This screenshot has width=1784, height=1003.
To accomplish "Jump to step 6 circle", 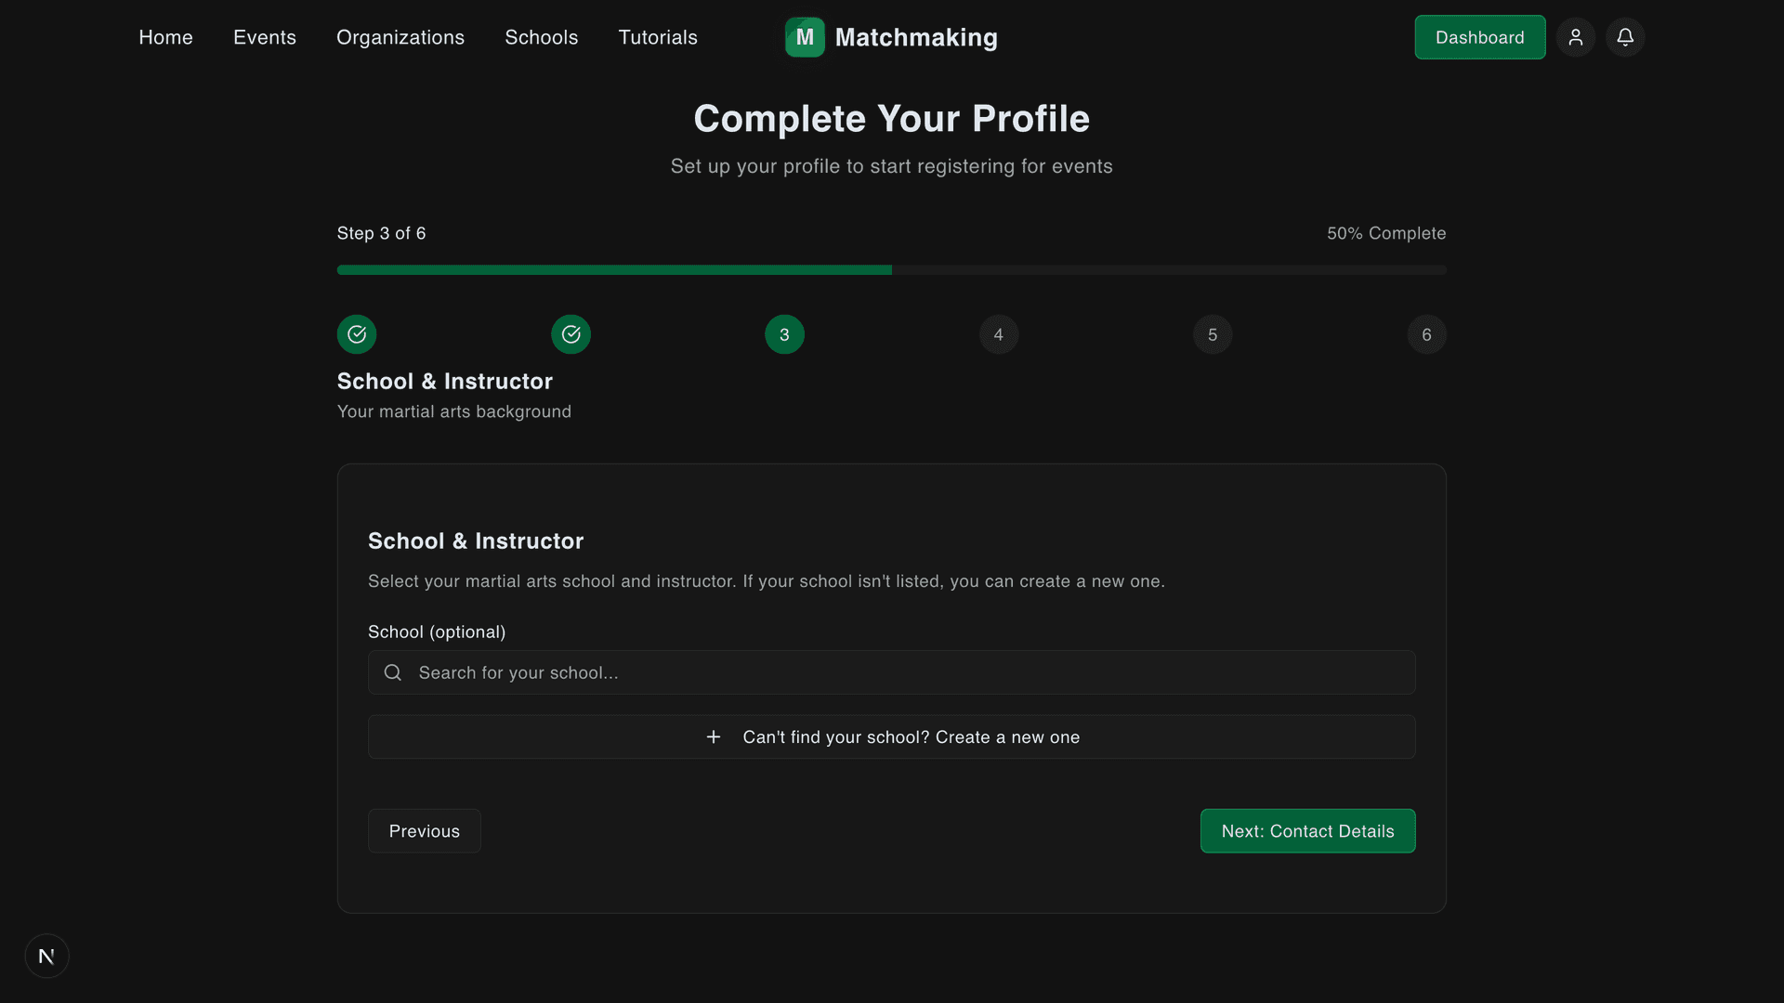I will [x=1426, y=334].
